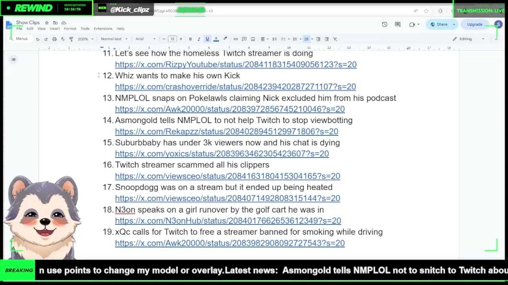Expand the Share options arrow
Screen dimensions: 508x285
pyautogui.click(x=454, y=25)
